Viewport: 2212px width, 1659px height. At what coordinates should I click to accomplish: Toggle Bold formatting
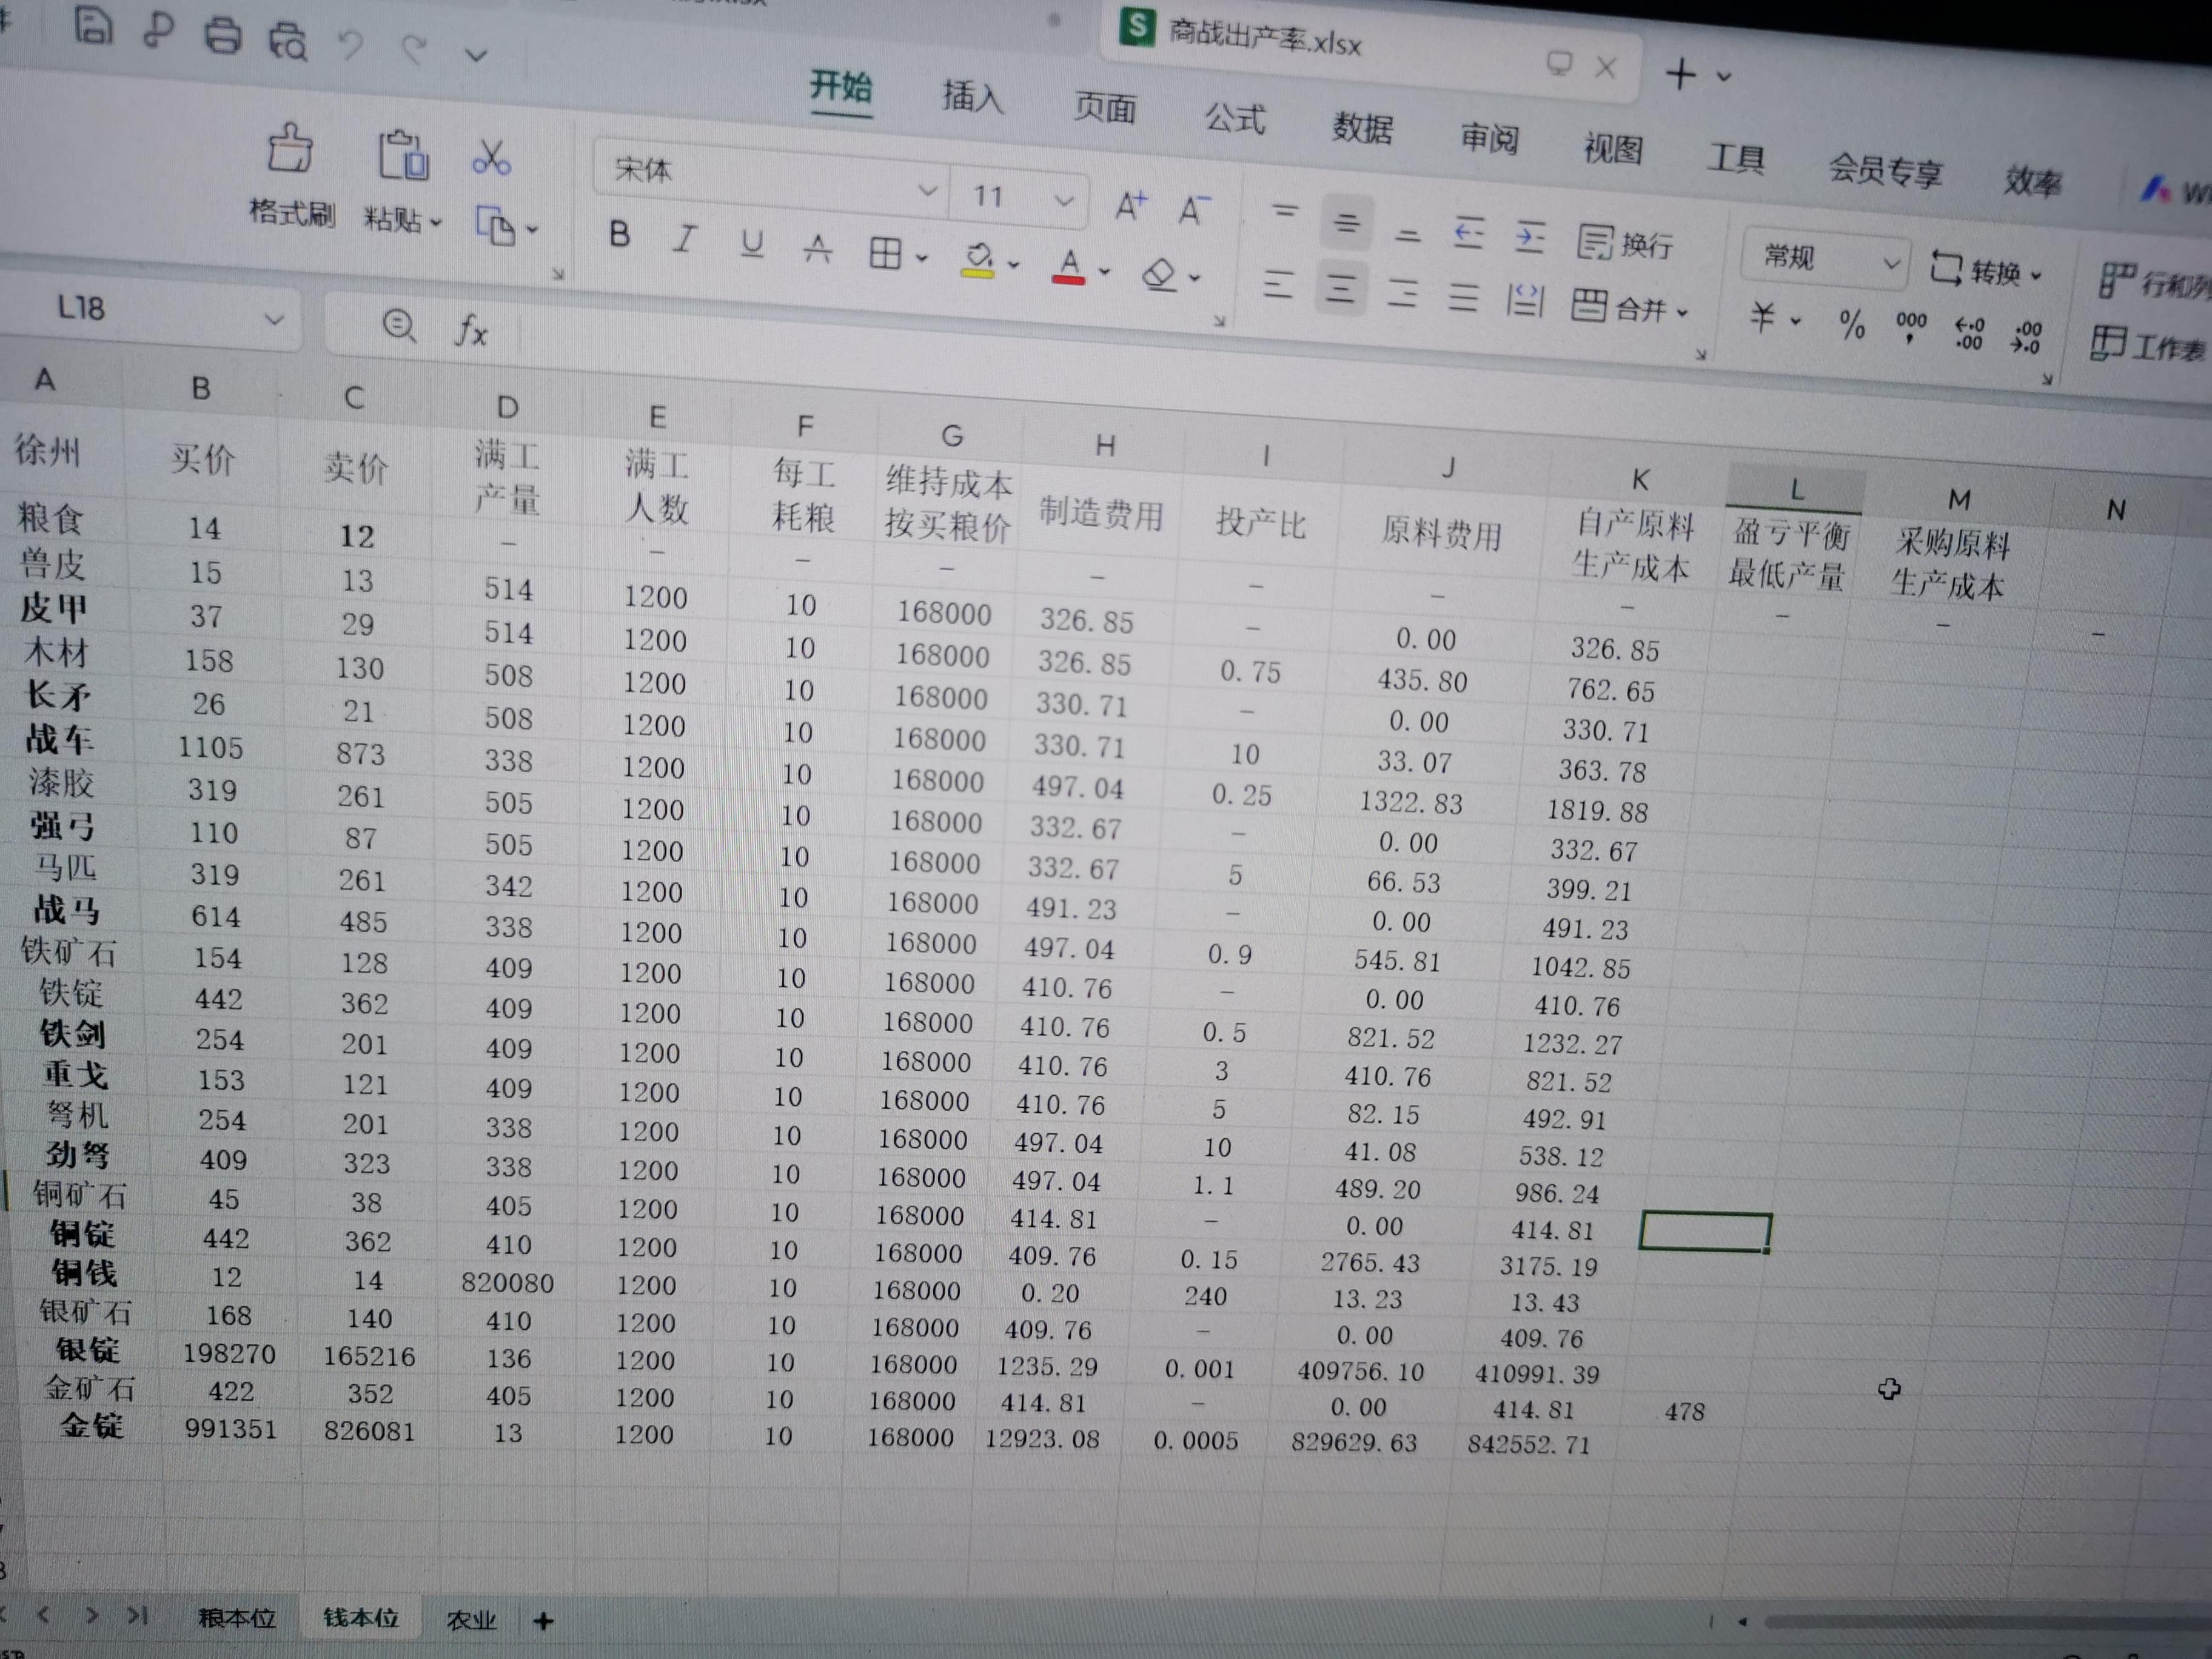(619, 235)
